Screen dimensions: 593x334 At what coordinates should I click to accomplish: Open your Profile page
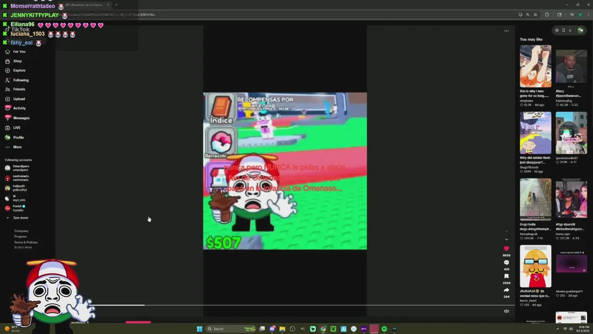[14, 137]
